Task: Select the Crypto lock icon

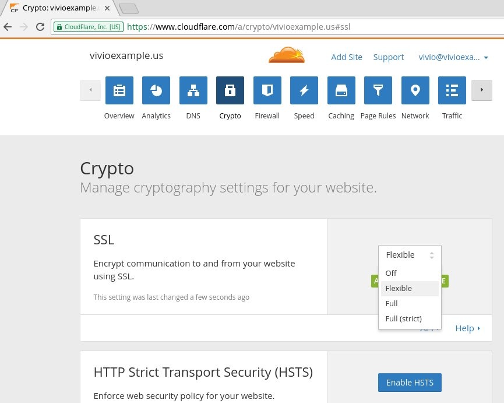Action: point(230,90)
